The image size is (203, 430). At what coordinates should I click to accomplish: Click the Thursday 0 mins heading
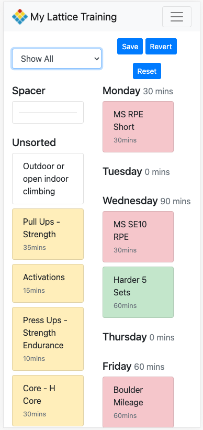pyautogui.click(x=139, y=337)
